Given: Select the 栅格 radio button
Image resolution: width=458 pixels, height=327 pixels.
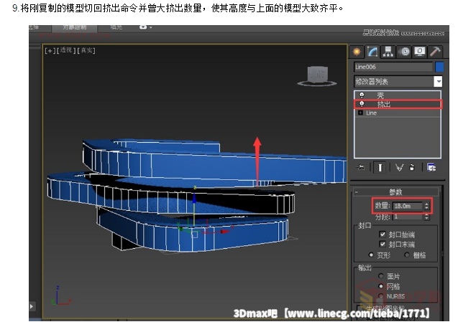Looking at the screenshot, I should (407, 255).
